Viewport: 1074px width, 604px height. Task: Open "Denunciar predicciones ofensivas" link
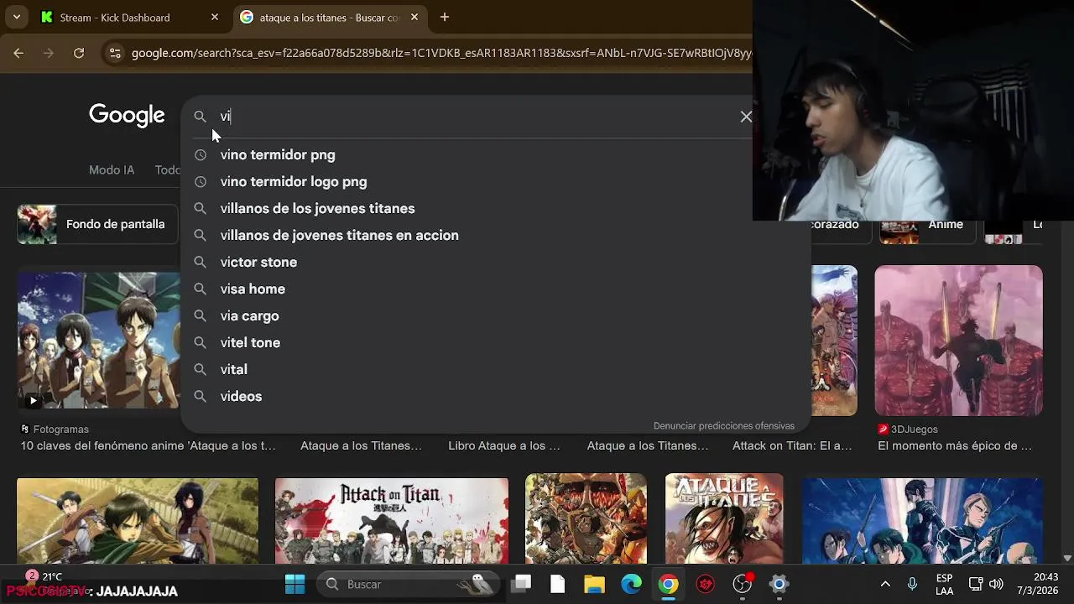coord(723,425)
